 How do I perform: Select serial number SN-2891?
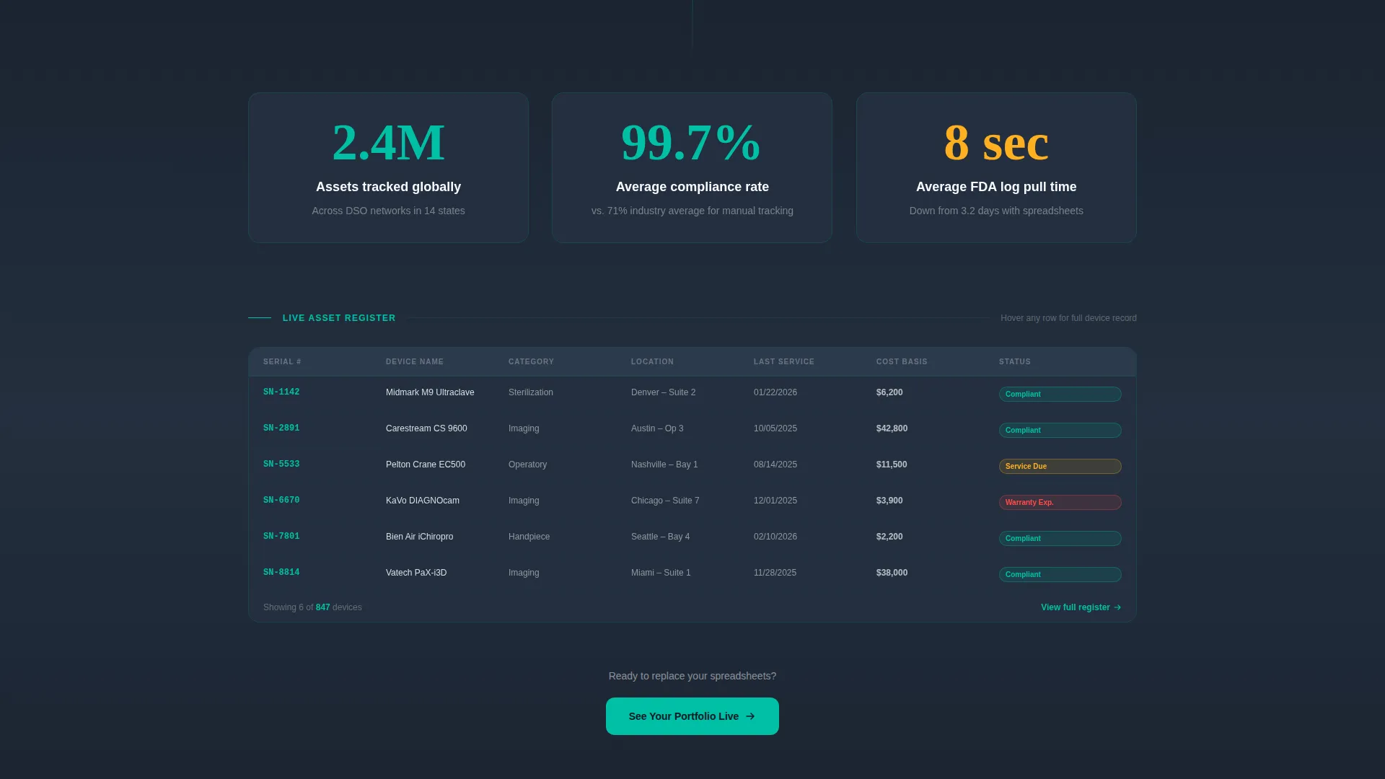coord(281,428)
